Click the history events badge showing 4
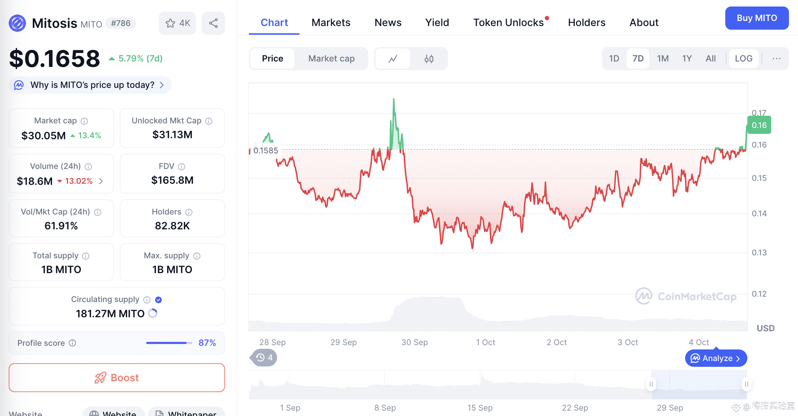 (x=264, y=358)
